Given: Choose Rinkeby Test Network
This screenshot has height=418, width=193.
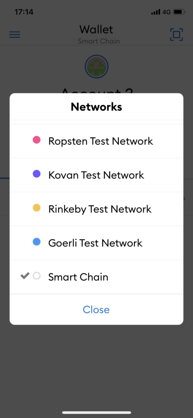Looking at the screenshot, I should (96, 209).
